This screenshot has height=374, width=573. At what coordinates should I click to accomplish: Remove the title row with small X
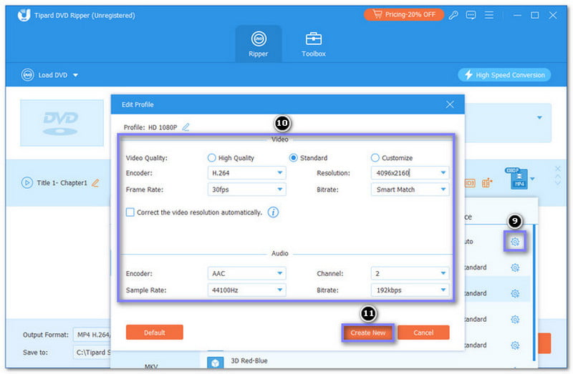point(558,168)
